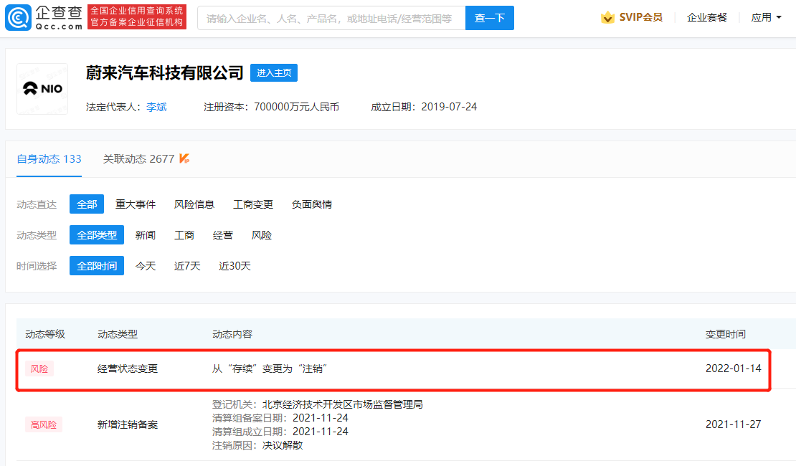Select the 近7天 time filter

point(187,265)
